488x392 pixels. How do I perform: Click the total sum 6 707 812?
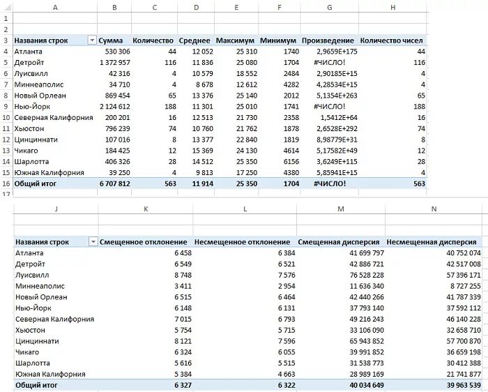pos(115,183)
